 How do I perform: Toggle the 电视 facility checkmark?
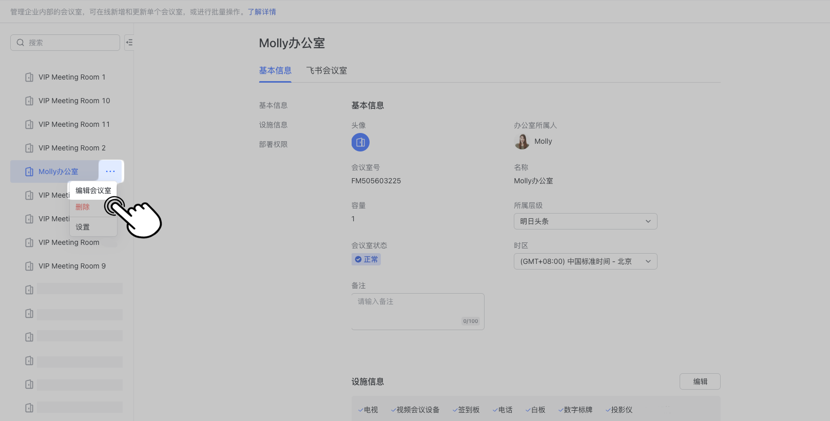pos(361,410)
